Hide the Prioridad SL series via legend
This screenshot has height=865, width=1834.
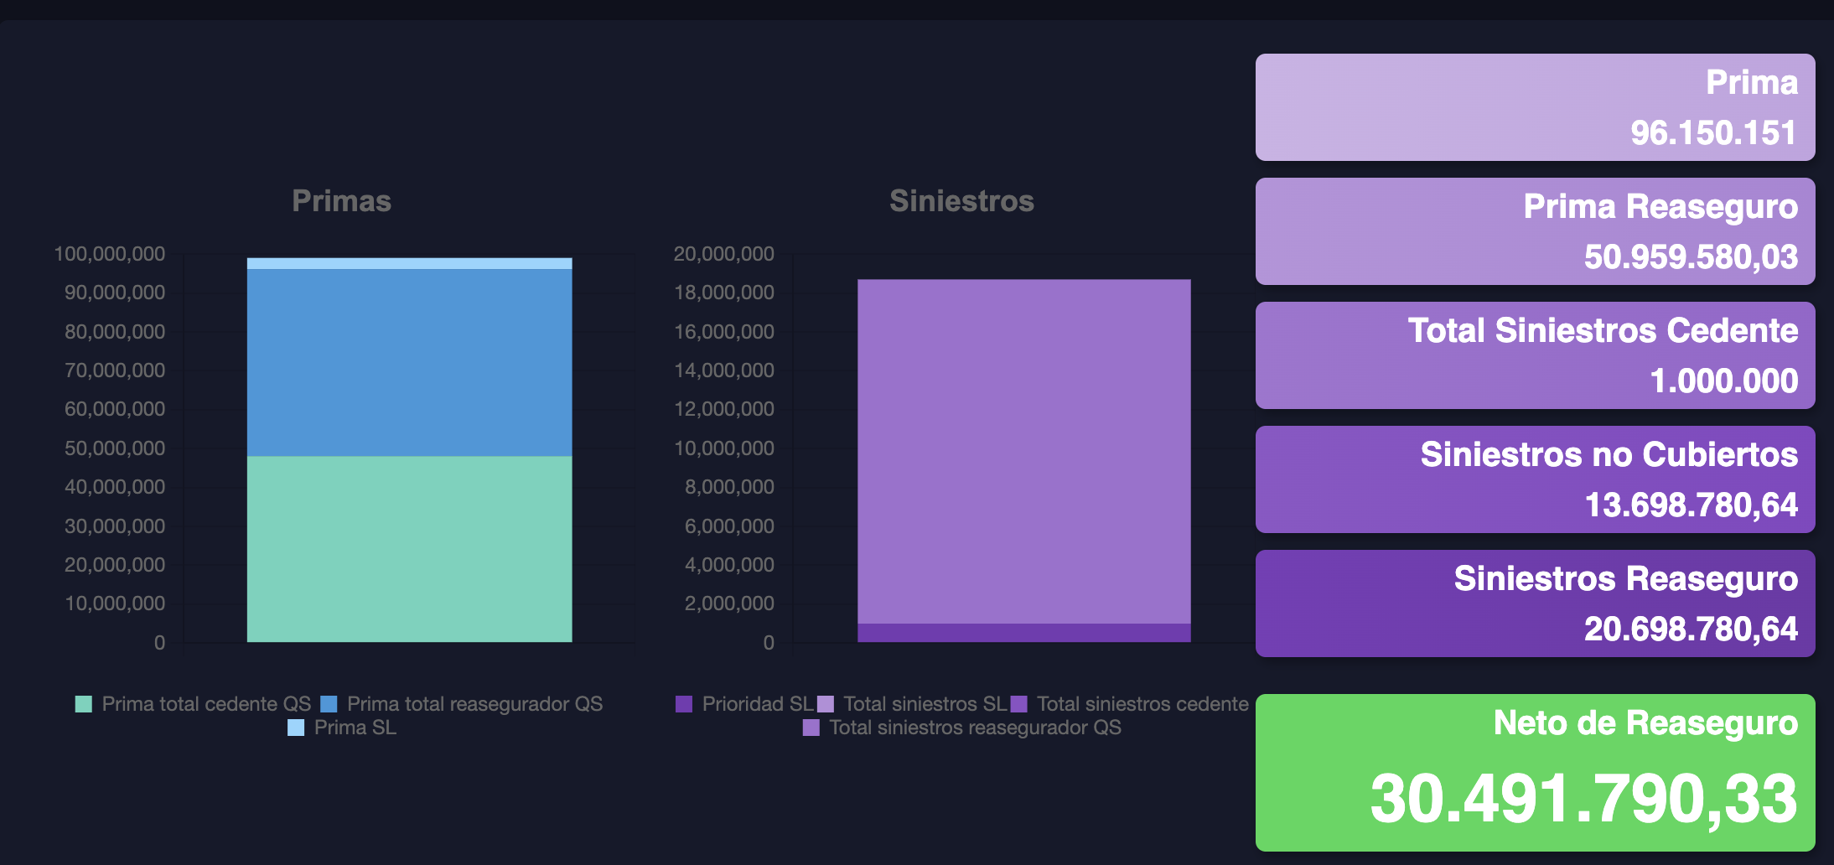(686, 703)
